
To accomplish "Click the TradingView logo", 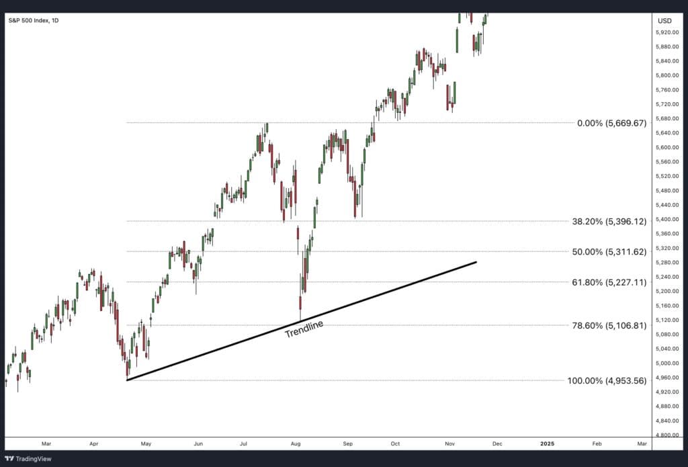I will point(28,459).
